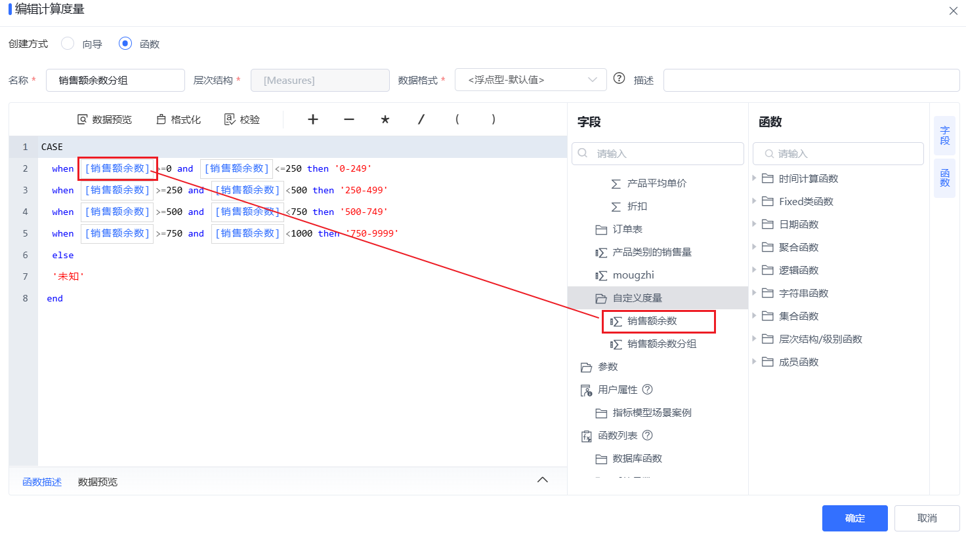Click the '250-499' string on line 3
The width and height of the screenshot is (966, 538).
(364, 190)
